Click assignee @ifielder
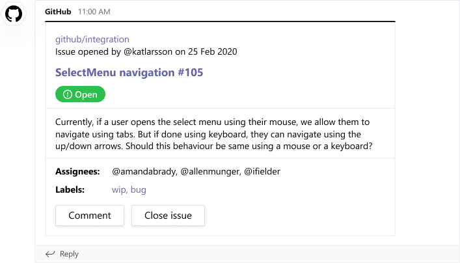Image resolution: width=460 pixels, height=263 pixels. pyautogui.click(x=262, y=171)
